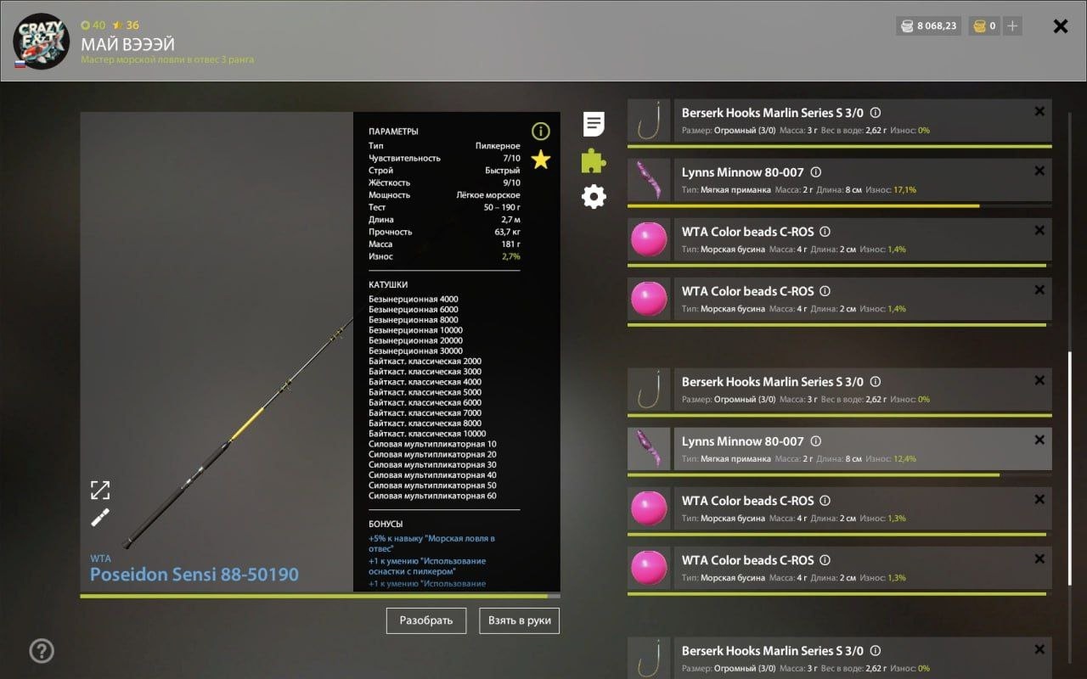Click the level 40 indicator icon
This screenshot has height=679, width=1087.
[85, 25]
